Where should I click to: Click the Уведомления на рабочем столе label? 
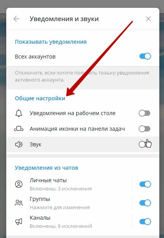coord(73,113)
